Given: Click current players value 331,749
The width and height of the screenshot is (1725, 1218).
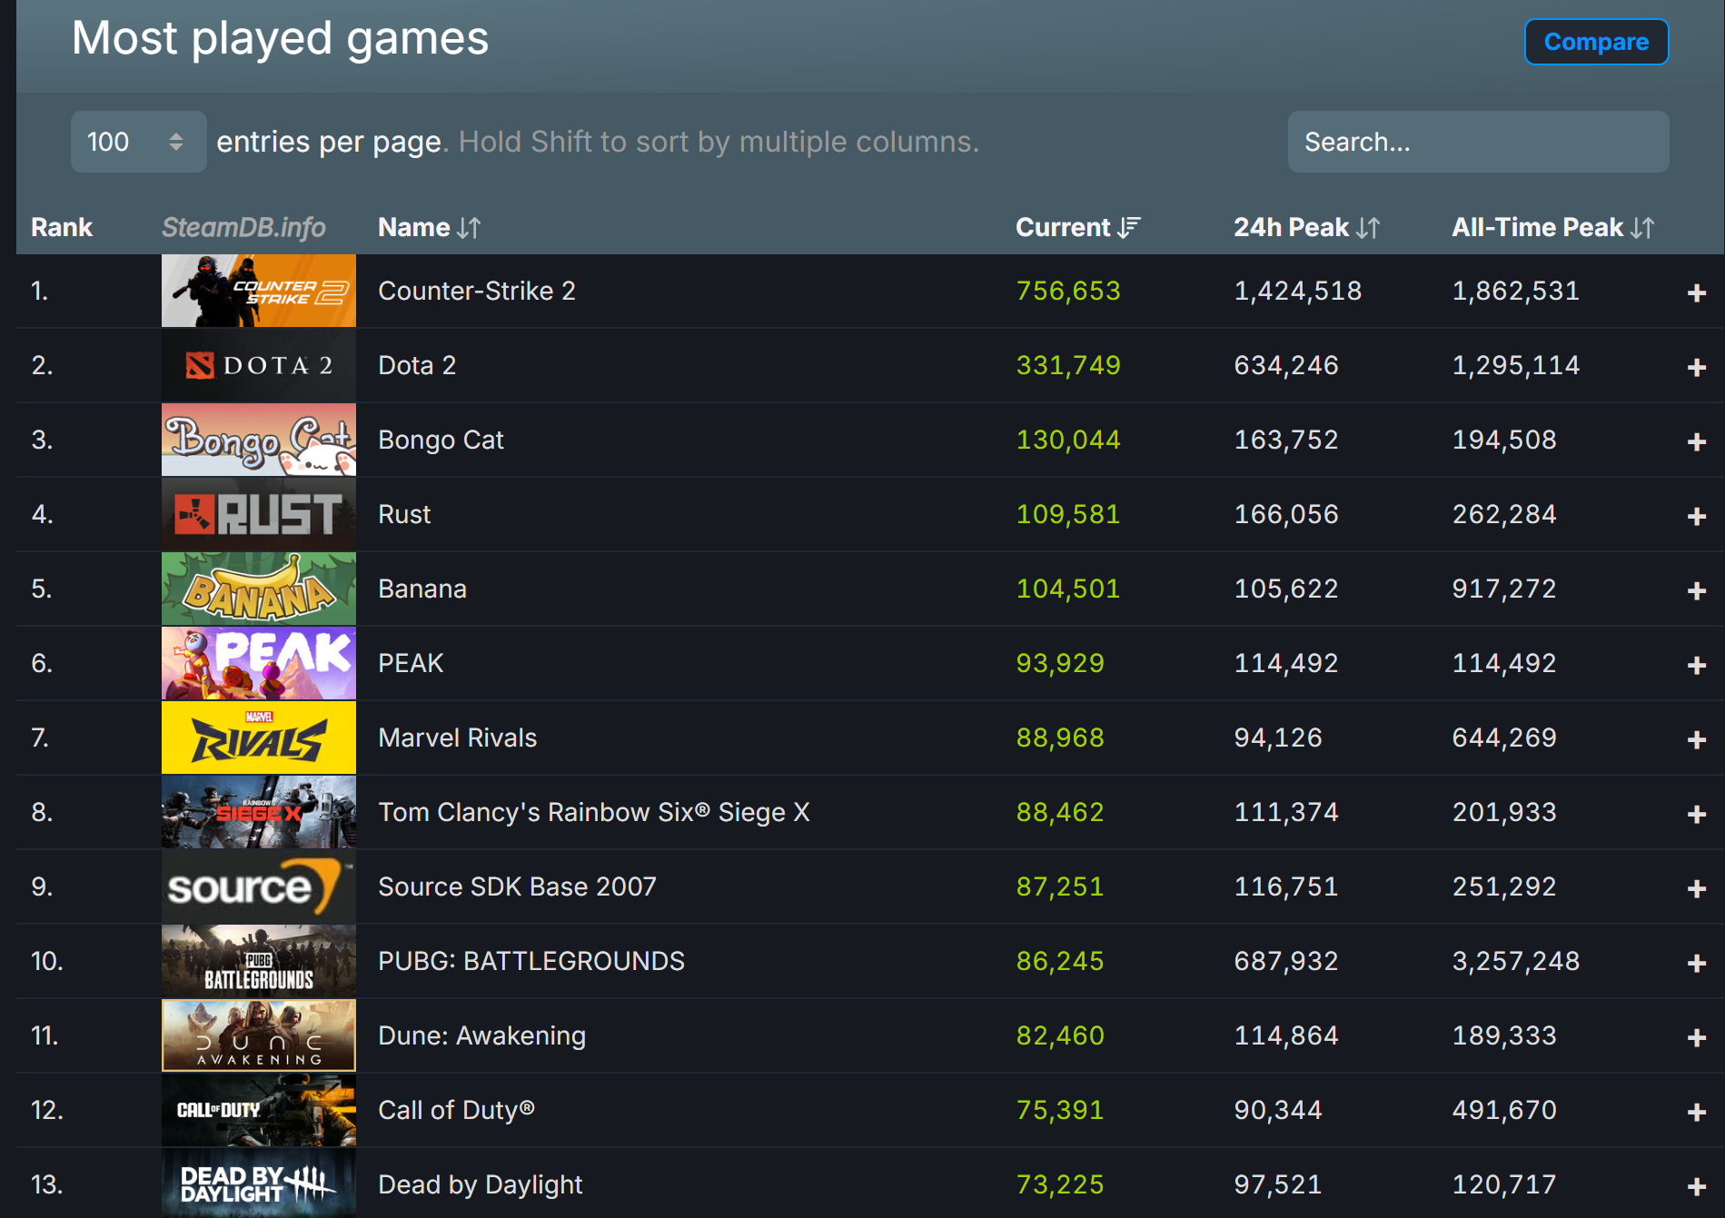Looking at the screenshot, I should click(x=1068, y=365).
